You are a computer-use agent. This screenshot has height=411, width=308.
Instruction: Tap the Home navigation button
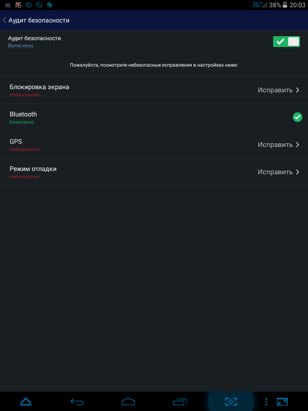(128, 401)
